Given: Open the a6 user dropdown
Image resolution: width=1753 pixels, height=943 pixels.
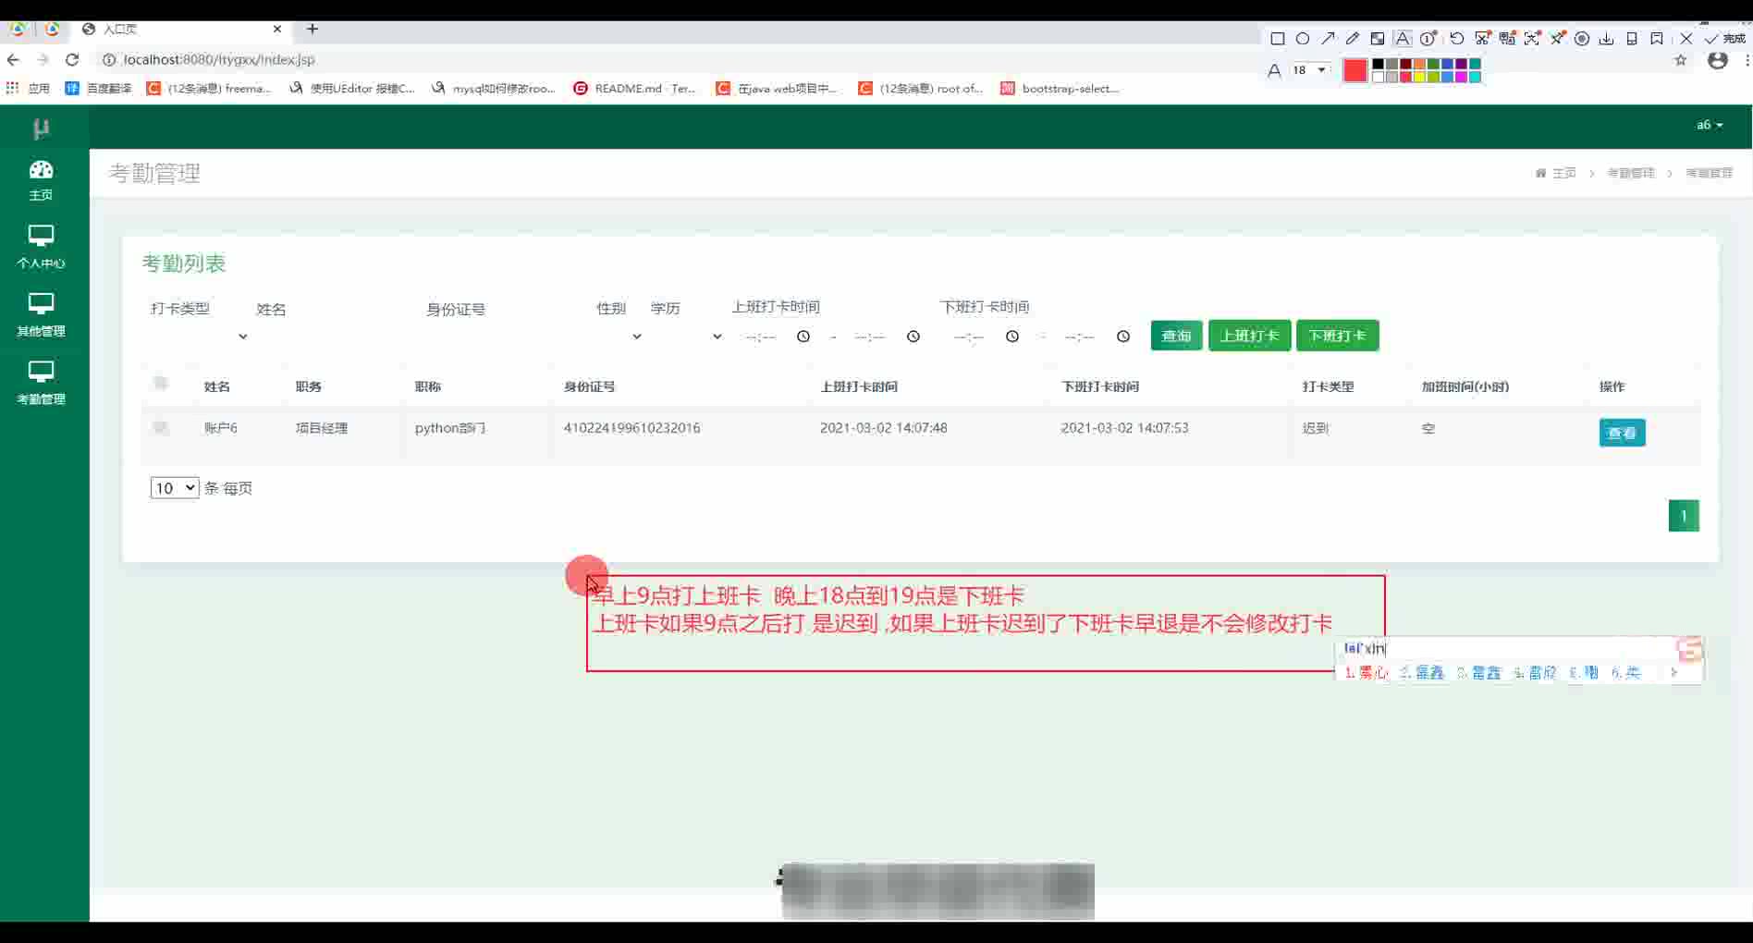Looking at the screenshot, I should tap(1709, 125).
